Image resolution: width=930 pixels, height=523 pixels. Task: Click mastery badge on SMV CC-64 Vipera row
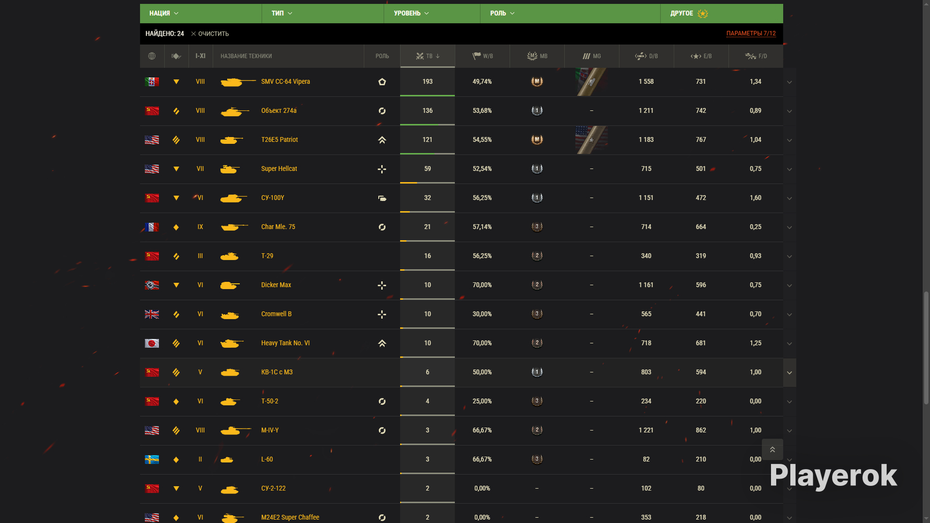point(537,82)
